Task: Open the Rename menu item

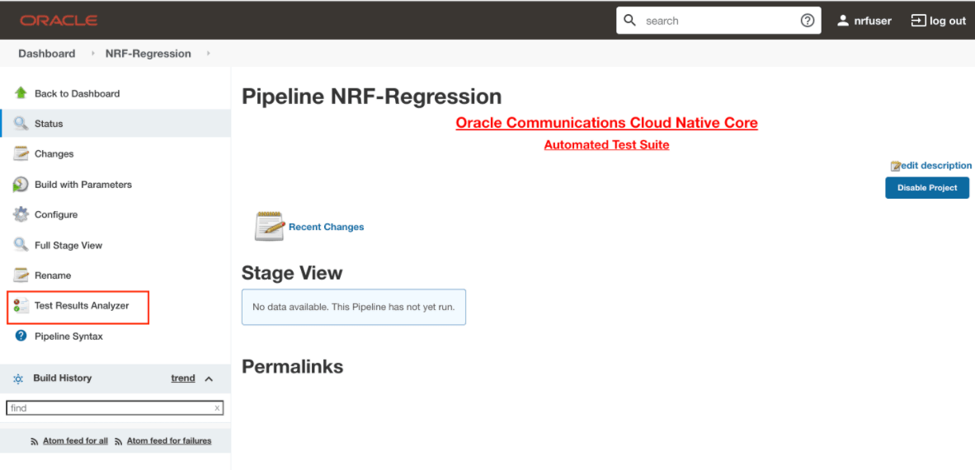Action: coord(53,275)
